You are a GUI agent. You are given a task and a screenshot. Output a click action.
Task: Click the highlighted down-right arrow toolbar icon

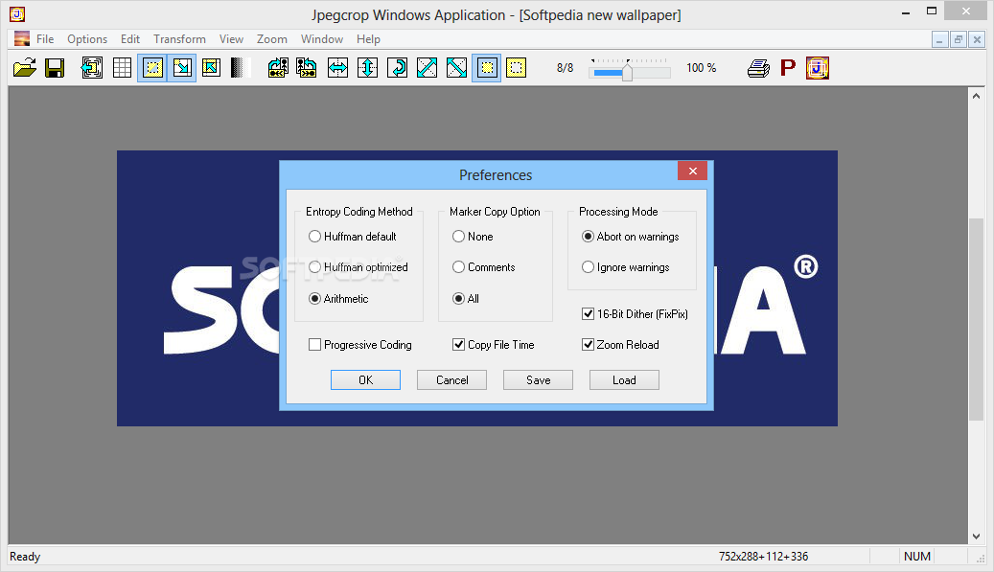(182, 68)
